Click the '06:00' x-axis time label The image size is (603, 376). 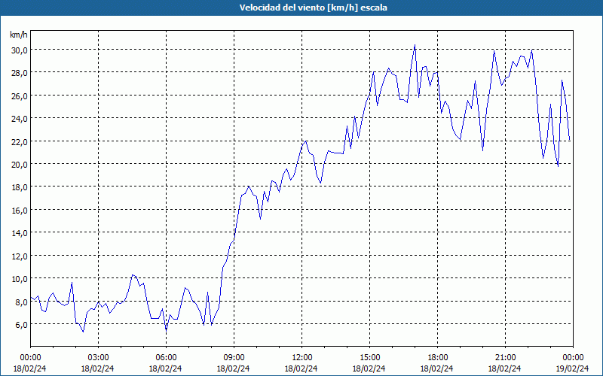[x=166, y=358]
